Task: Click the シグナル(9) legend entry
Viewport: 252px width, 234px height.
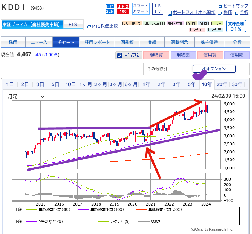Action: coord(114,221)
